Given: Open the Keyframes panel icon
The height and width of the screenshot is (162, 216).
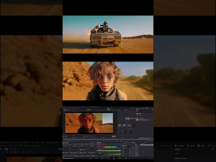Looking at the screenshot, I should [148, 141].
